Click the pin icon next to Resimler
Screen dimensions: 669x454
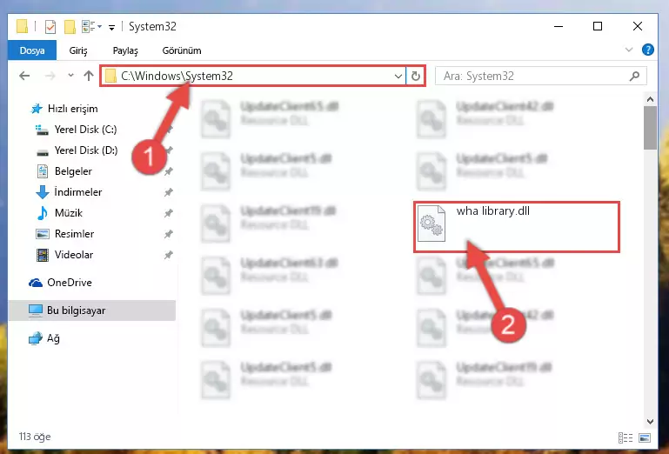[169, 234]
